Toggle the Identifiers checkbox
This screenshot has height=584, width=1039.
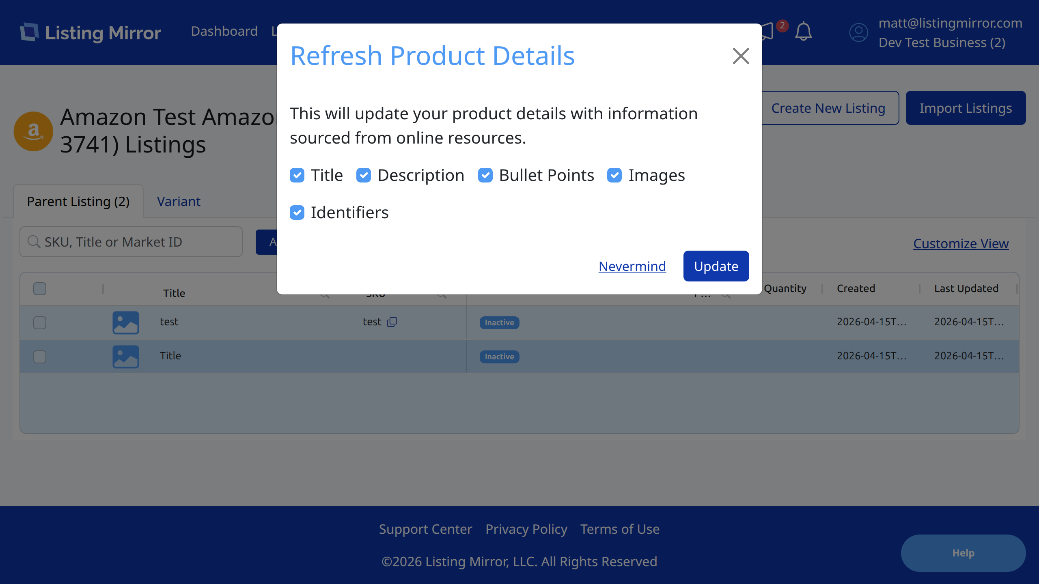click(x=297, y=213)
